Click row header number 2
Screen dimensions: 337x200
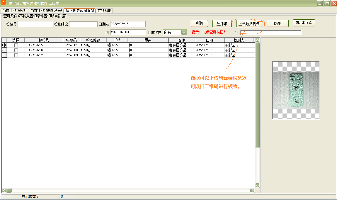click(x=4, y=50)
